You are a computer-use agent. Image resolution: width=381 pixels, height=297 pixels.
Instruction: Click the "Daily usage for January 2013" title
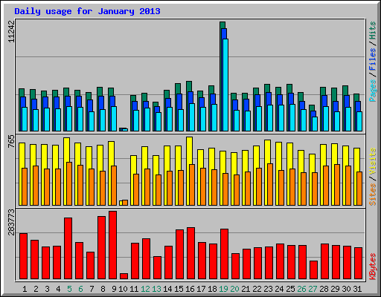87,11
